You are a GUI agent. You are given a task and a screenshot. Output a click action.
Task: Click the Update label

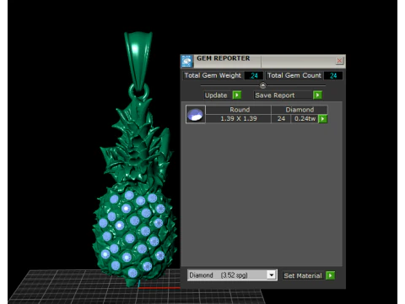tap(216, 95)
